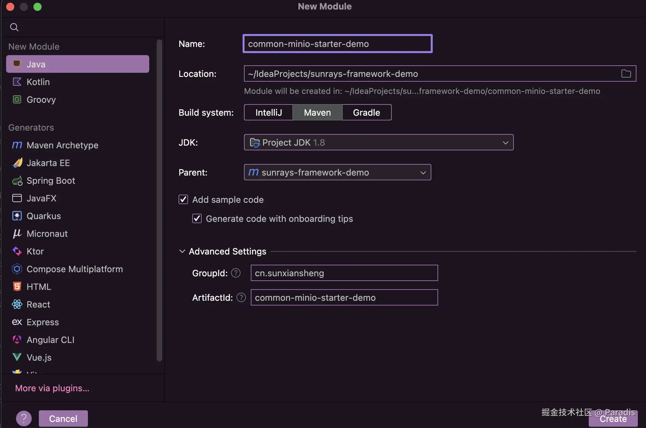Click the ArtifactId input field
Image resolution: width=646 pixels, height=428 pixels.
point(344,297)
